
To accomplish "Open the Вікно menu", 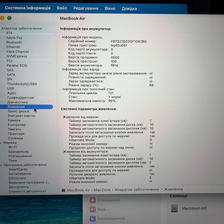I will pyautogui.click(x=110, y=8).
